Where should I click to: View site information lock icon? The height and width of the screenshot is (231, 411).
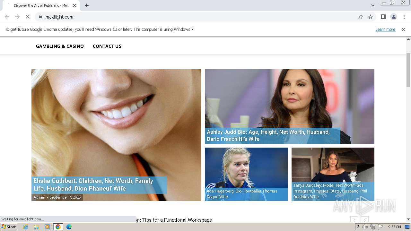[40, 17]
